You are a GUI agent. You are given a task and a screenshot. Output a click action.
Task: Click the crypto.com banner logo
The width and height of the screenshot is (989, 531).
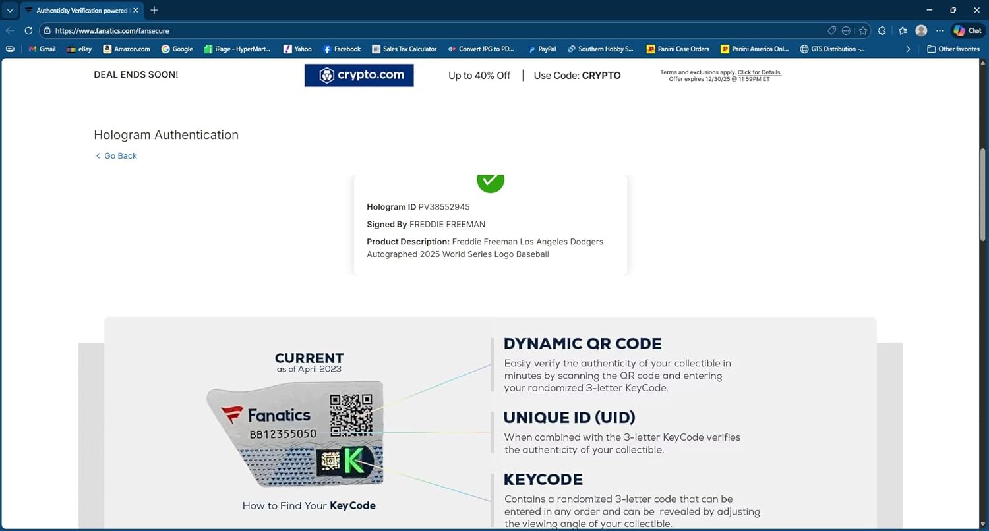(x=359, y=75)
